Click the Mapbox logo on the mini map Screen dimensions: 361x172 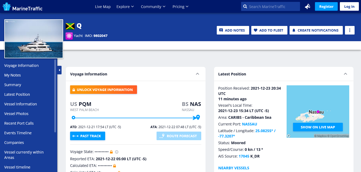[x=288, y=136]
